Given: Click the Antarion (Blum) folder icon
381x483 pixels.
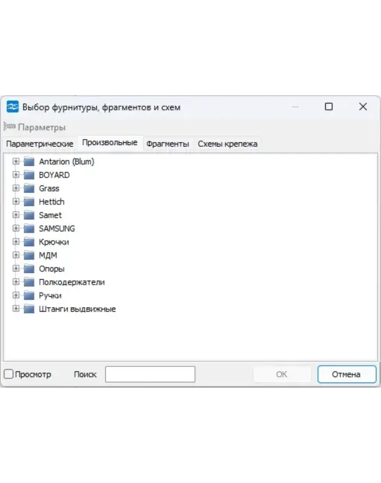Looking at the screenshot, I should [29, 161].
